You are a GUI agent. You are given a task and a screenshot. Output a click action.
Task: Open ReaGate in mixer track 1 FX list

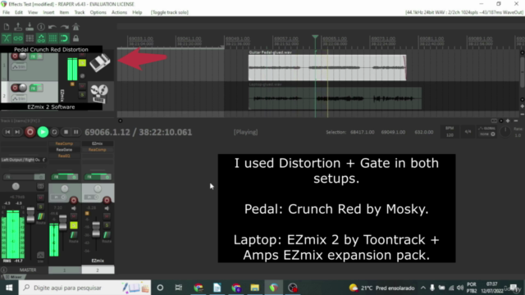point(64,150)
